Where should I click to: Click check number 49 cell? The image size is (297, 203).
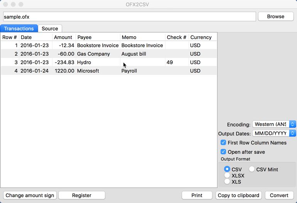[x=177, y=63]
